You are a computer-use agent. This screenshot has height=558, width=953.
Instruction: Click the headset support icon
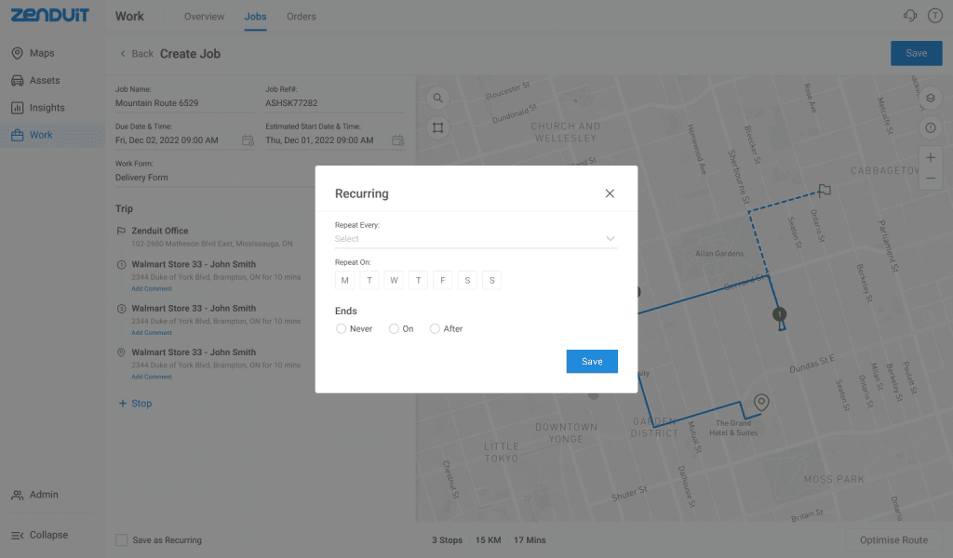[910, 16]
